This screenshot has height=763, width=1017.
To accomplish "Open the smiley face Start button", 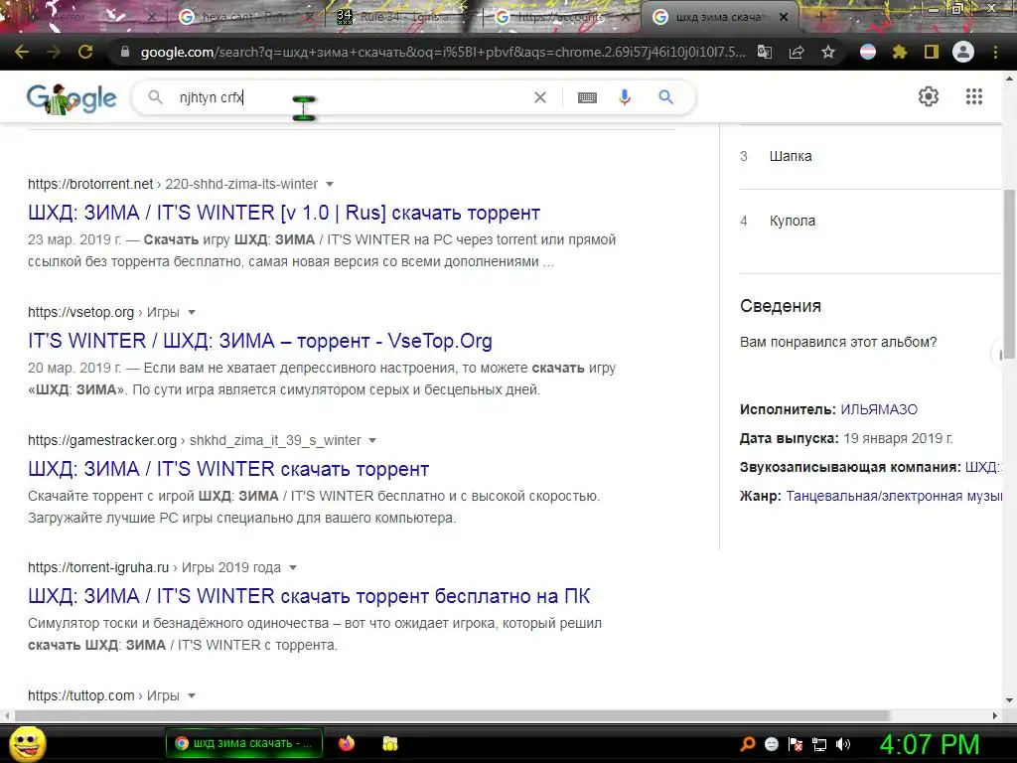I will coord(27,743).
